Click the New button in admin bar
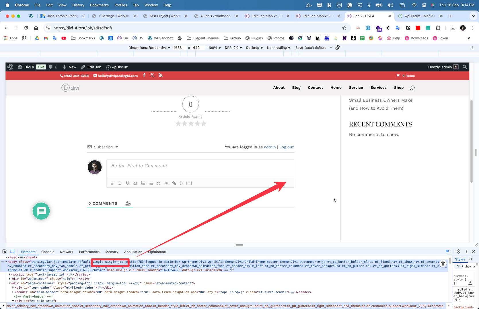479x309 pixels. pyautogui.click(x=69, y=67)
